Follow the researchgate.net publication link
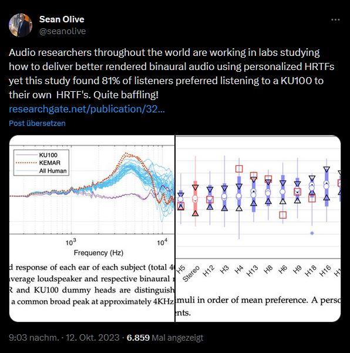 pos(87,109)
